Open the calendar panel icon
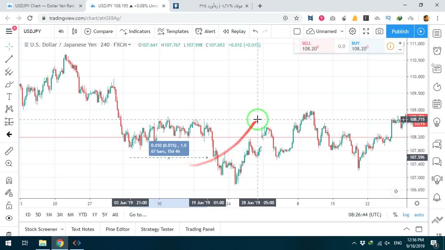This screenshot has height=250, width=445. click(437, 104)
